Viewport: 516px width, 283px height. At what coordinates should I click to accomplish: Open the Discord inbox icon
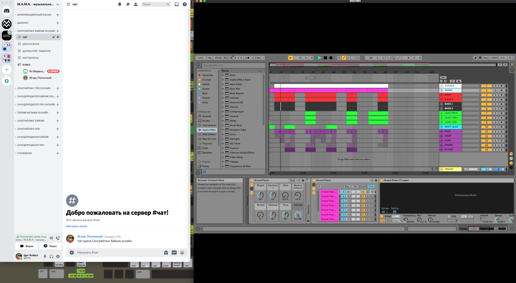pyautogui.click(x=177, y=4)
